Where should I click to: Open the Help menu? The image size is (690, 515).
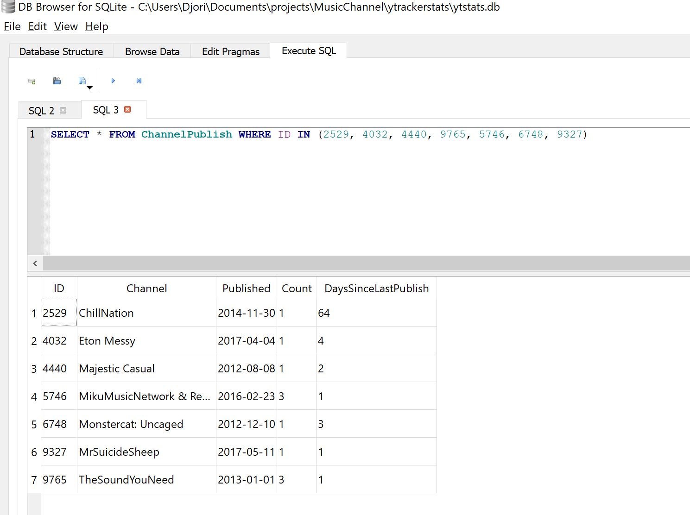pyautogui.click(x=96, y=26)
